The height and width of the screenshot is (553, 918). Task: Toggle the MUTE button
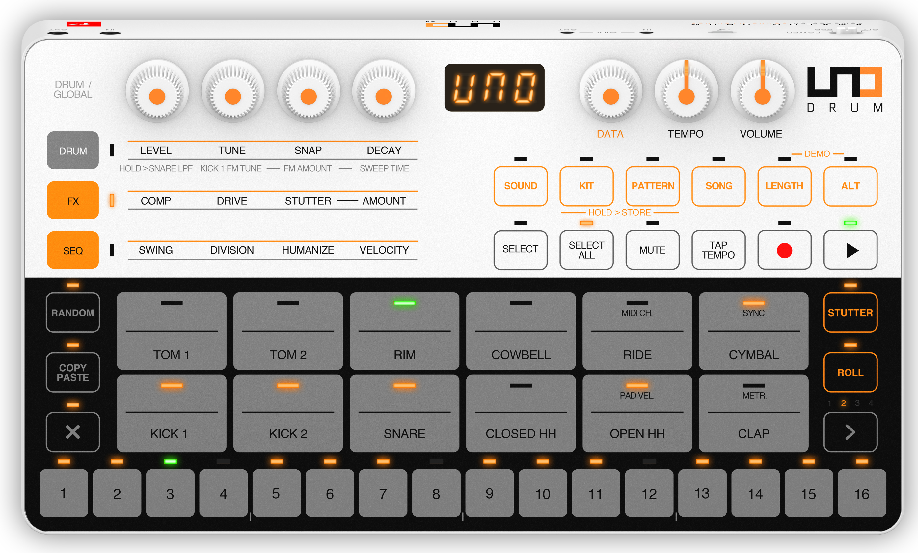coord(652,250)
